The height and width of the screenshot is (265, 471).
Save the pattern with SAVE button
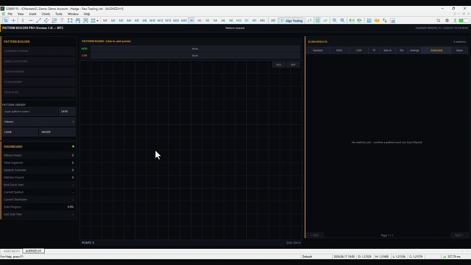coord(67,111)
